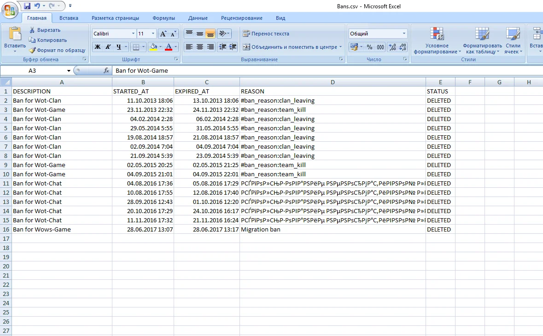Enable wrap text (Перенос текста)

pyautogui.click(x=266, y=34)
